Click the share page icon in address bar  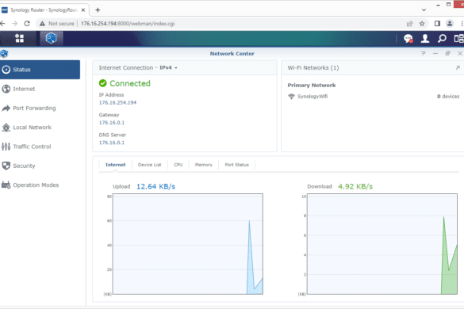point(409,23)
